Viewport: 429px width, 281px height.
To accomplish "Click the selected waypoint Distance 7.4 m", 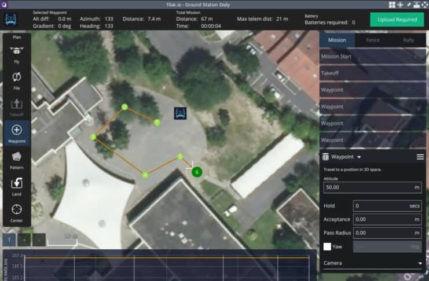I will pos(154,19).
